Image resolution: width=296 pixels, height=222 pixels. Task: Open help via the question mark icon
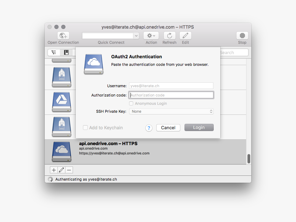pyautogui.click(x=149, y=128)
